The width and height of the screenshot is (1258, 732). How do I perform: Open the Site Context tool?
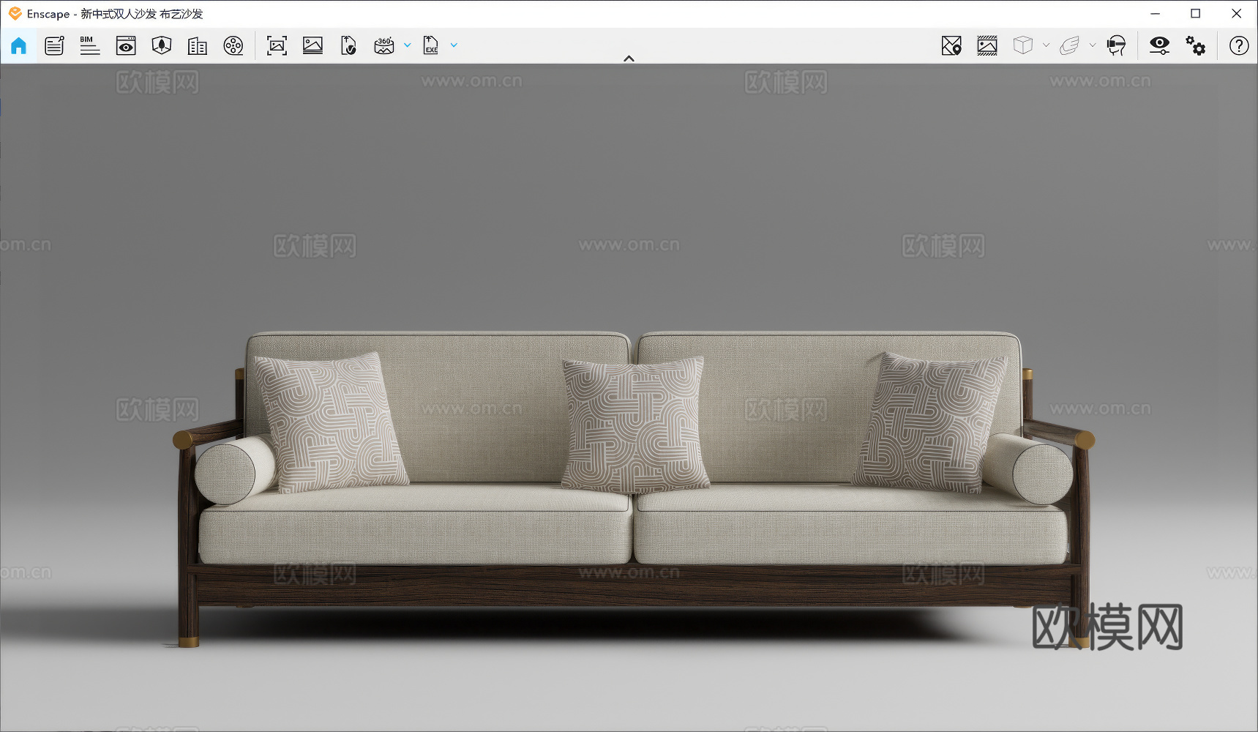point(162,45)
